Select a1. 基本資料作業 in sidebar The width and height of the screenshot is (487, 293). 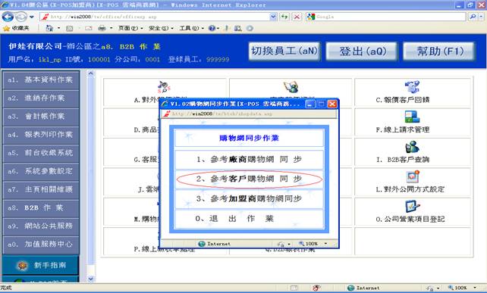[x=41, y=79]
